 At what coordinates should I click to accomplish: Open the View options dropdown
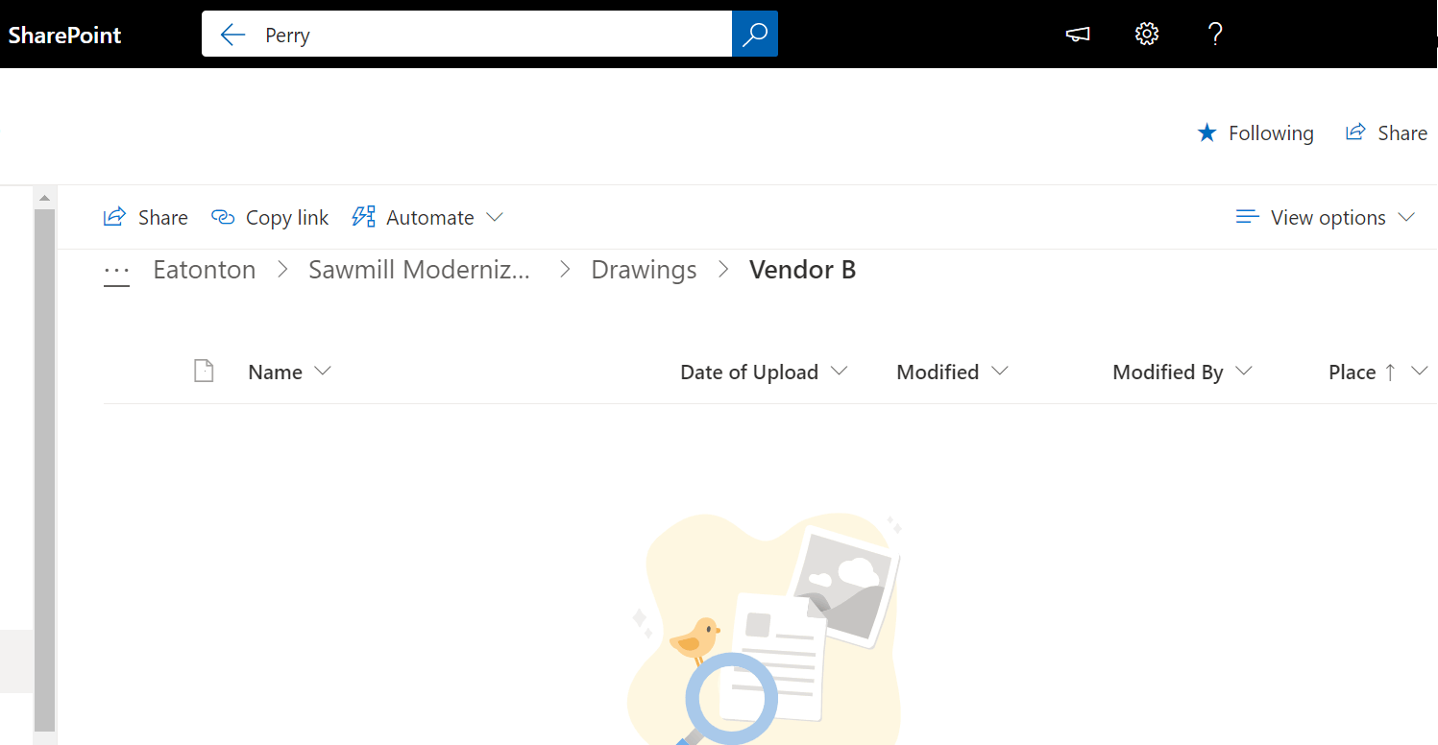click(1326, 217)
